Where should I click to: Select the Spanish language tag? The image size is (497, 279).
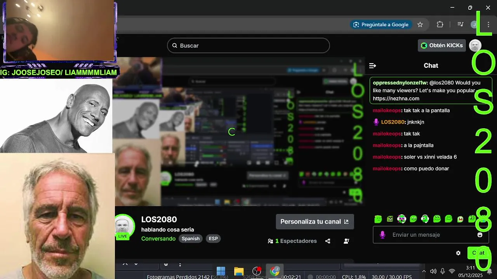tap(191, 239)
